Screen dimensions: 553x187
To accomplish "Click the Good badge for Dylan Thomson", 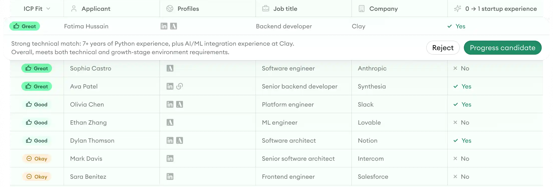I will click(37, 140).
